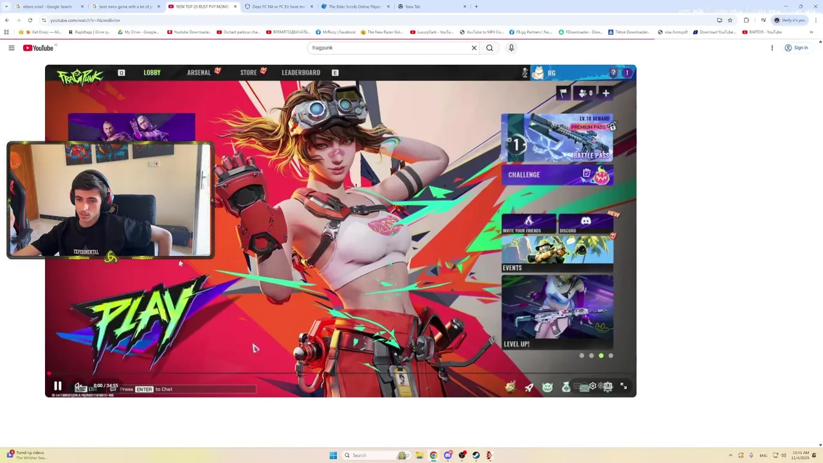Viewport: 823px width, 463px height.
Task: Click the Verify it's you profile chip
Action: click(789, 20)
